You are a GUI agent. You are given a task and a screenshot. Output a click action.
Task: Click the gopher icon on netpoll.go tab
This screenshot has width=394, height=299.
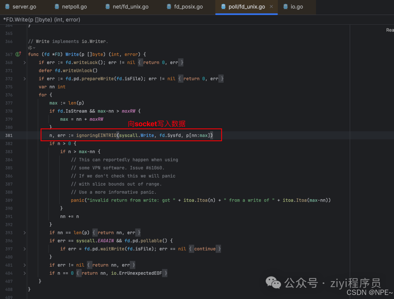(57, 7)
